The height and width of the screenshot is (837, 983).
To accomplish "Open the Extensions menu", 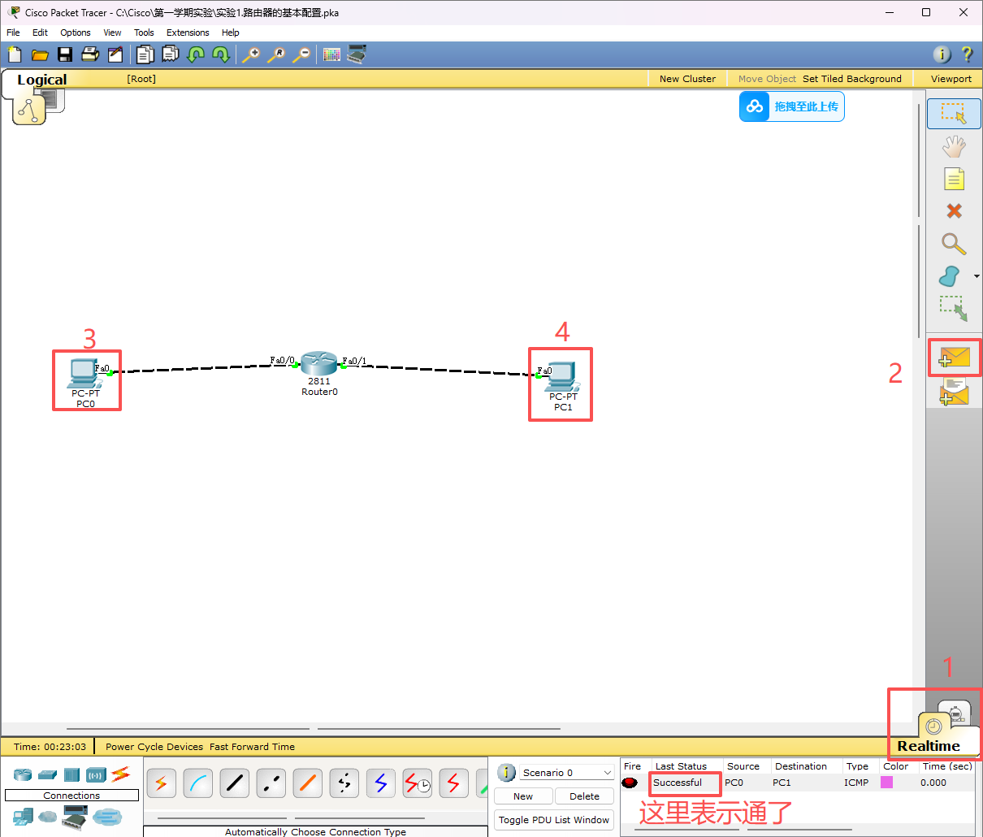I will [x=188, y=33].
